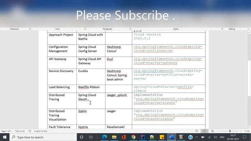Viewport: 251px width, 141px height.
Task: Open the Font group dialog launcher
Action: (x=85, y=29)
